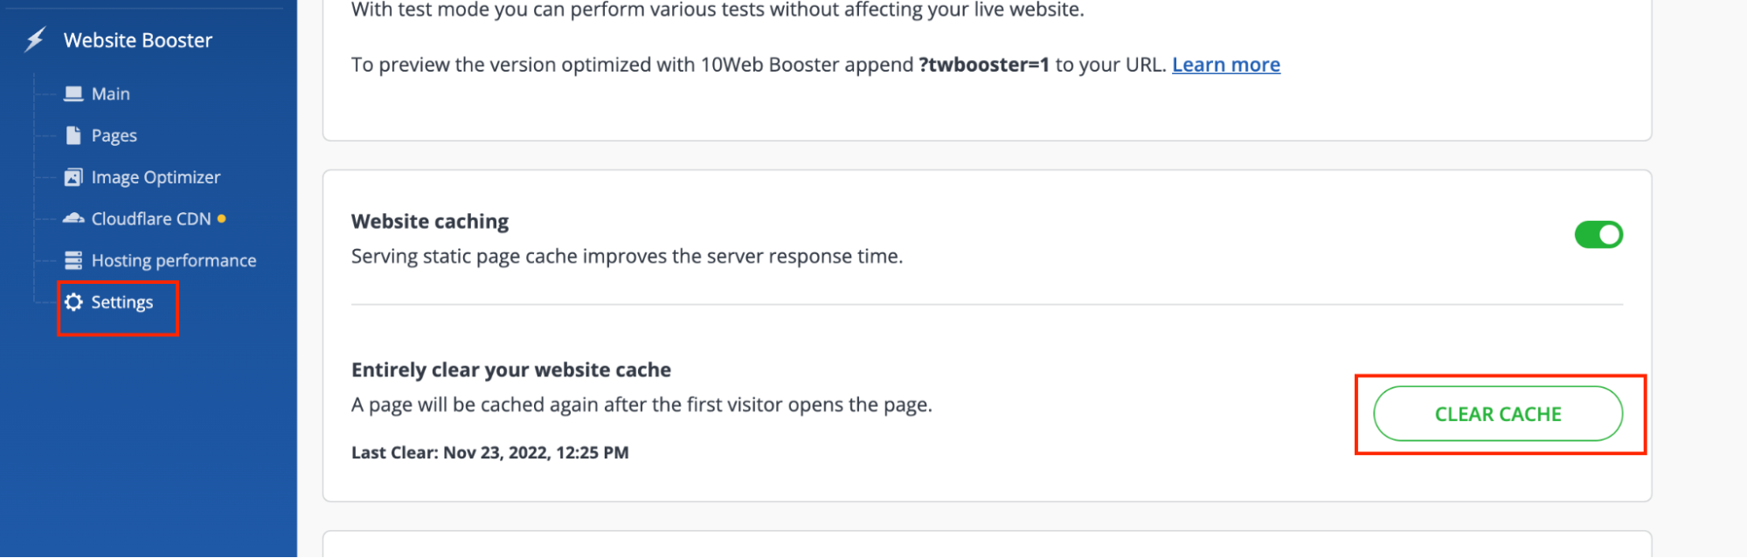Image resolution: width=1747 pixels, height=558 pixels.
Task: Open the Learn more link
Action: (1226, 64)
